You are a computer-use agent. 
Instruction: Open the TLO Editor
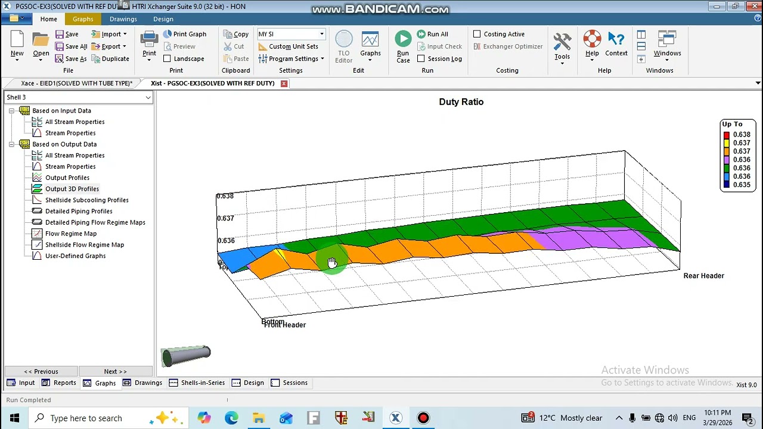344,46
